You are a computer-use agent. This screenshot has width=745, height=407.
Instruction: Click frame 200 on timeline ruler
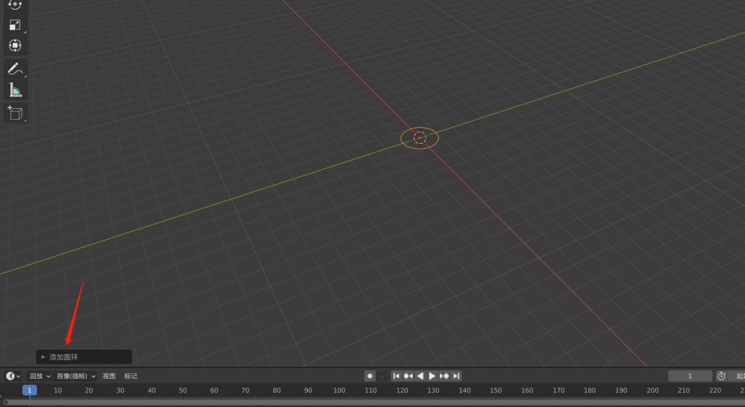tap(653, 390)
